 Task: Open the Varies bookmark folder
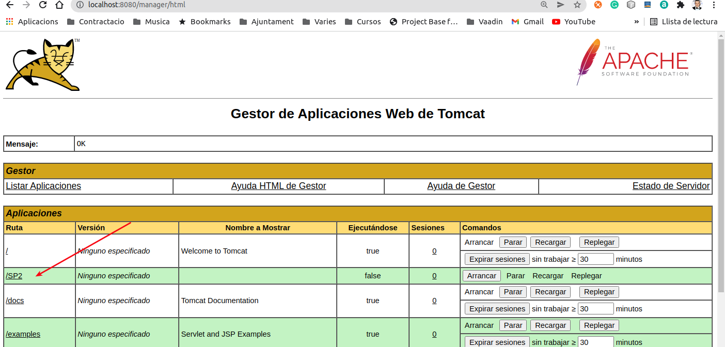click(x=319, y=22)
